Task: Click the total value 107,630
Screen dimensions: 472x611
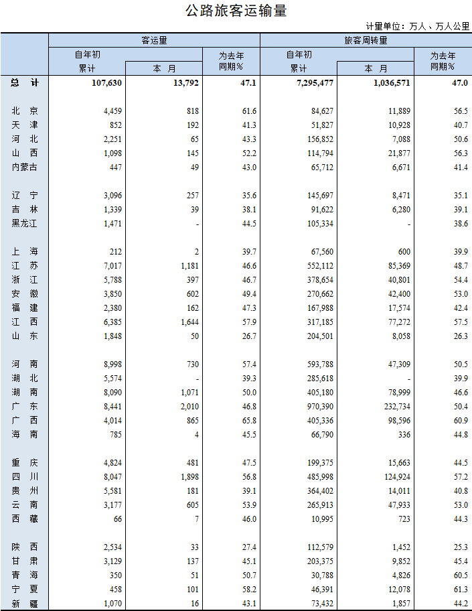Action: click(106, 83)
